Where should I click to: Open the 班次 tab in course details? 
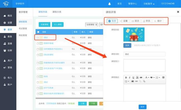click(x=135, y=21)
